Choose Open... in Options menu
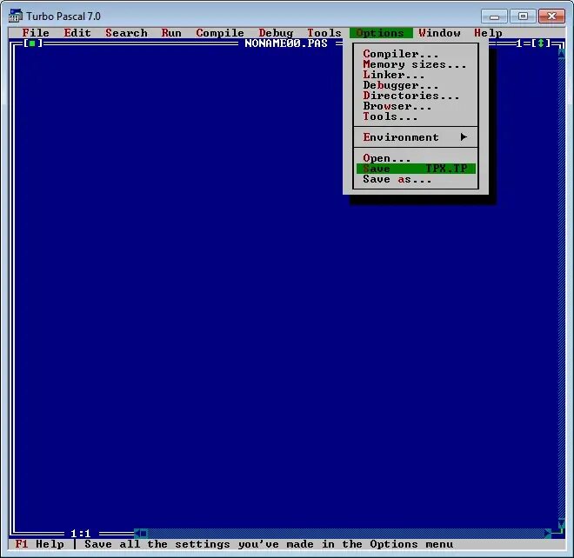 (x=416, y=158)
